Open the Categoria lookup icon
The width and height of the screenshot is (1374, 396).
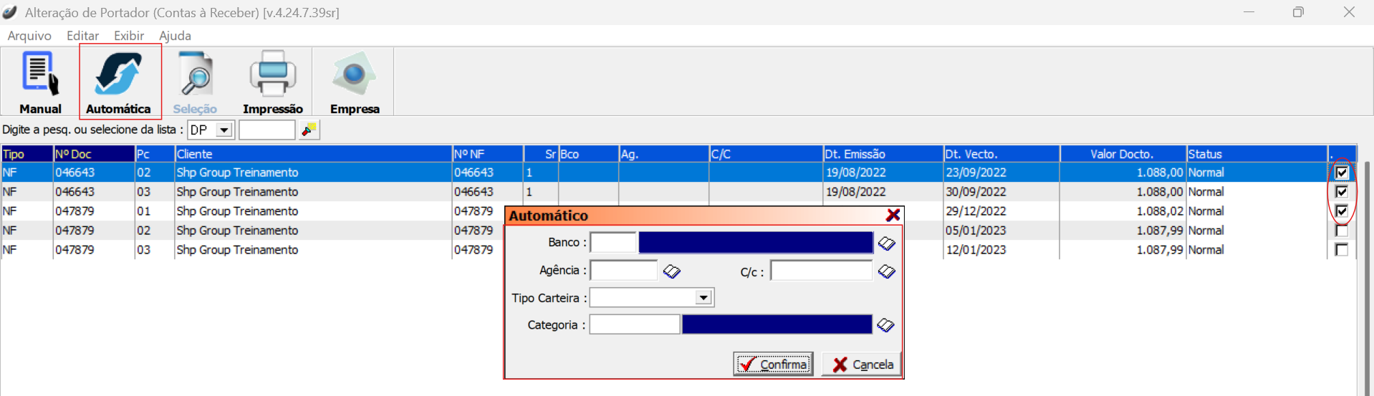click(x=885, y=325)
